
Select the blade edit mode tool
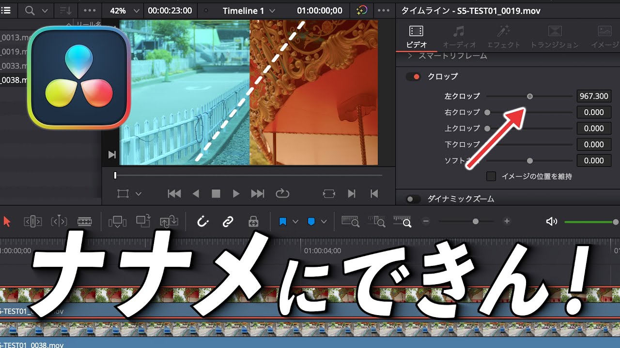point(85,222)
